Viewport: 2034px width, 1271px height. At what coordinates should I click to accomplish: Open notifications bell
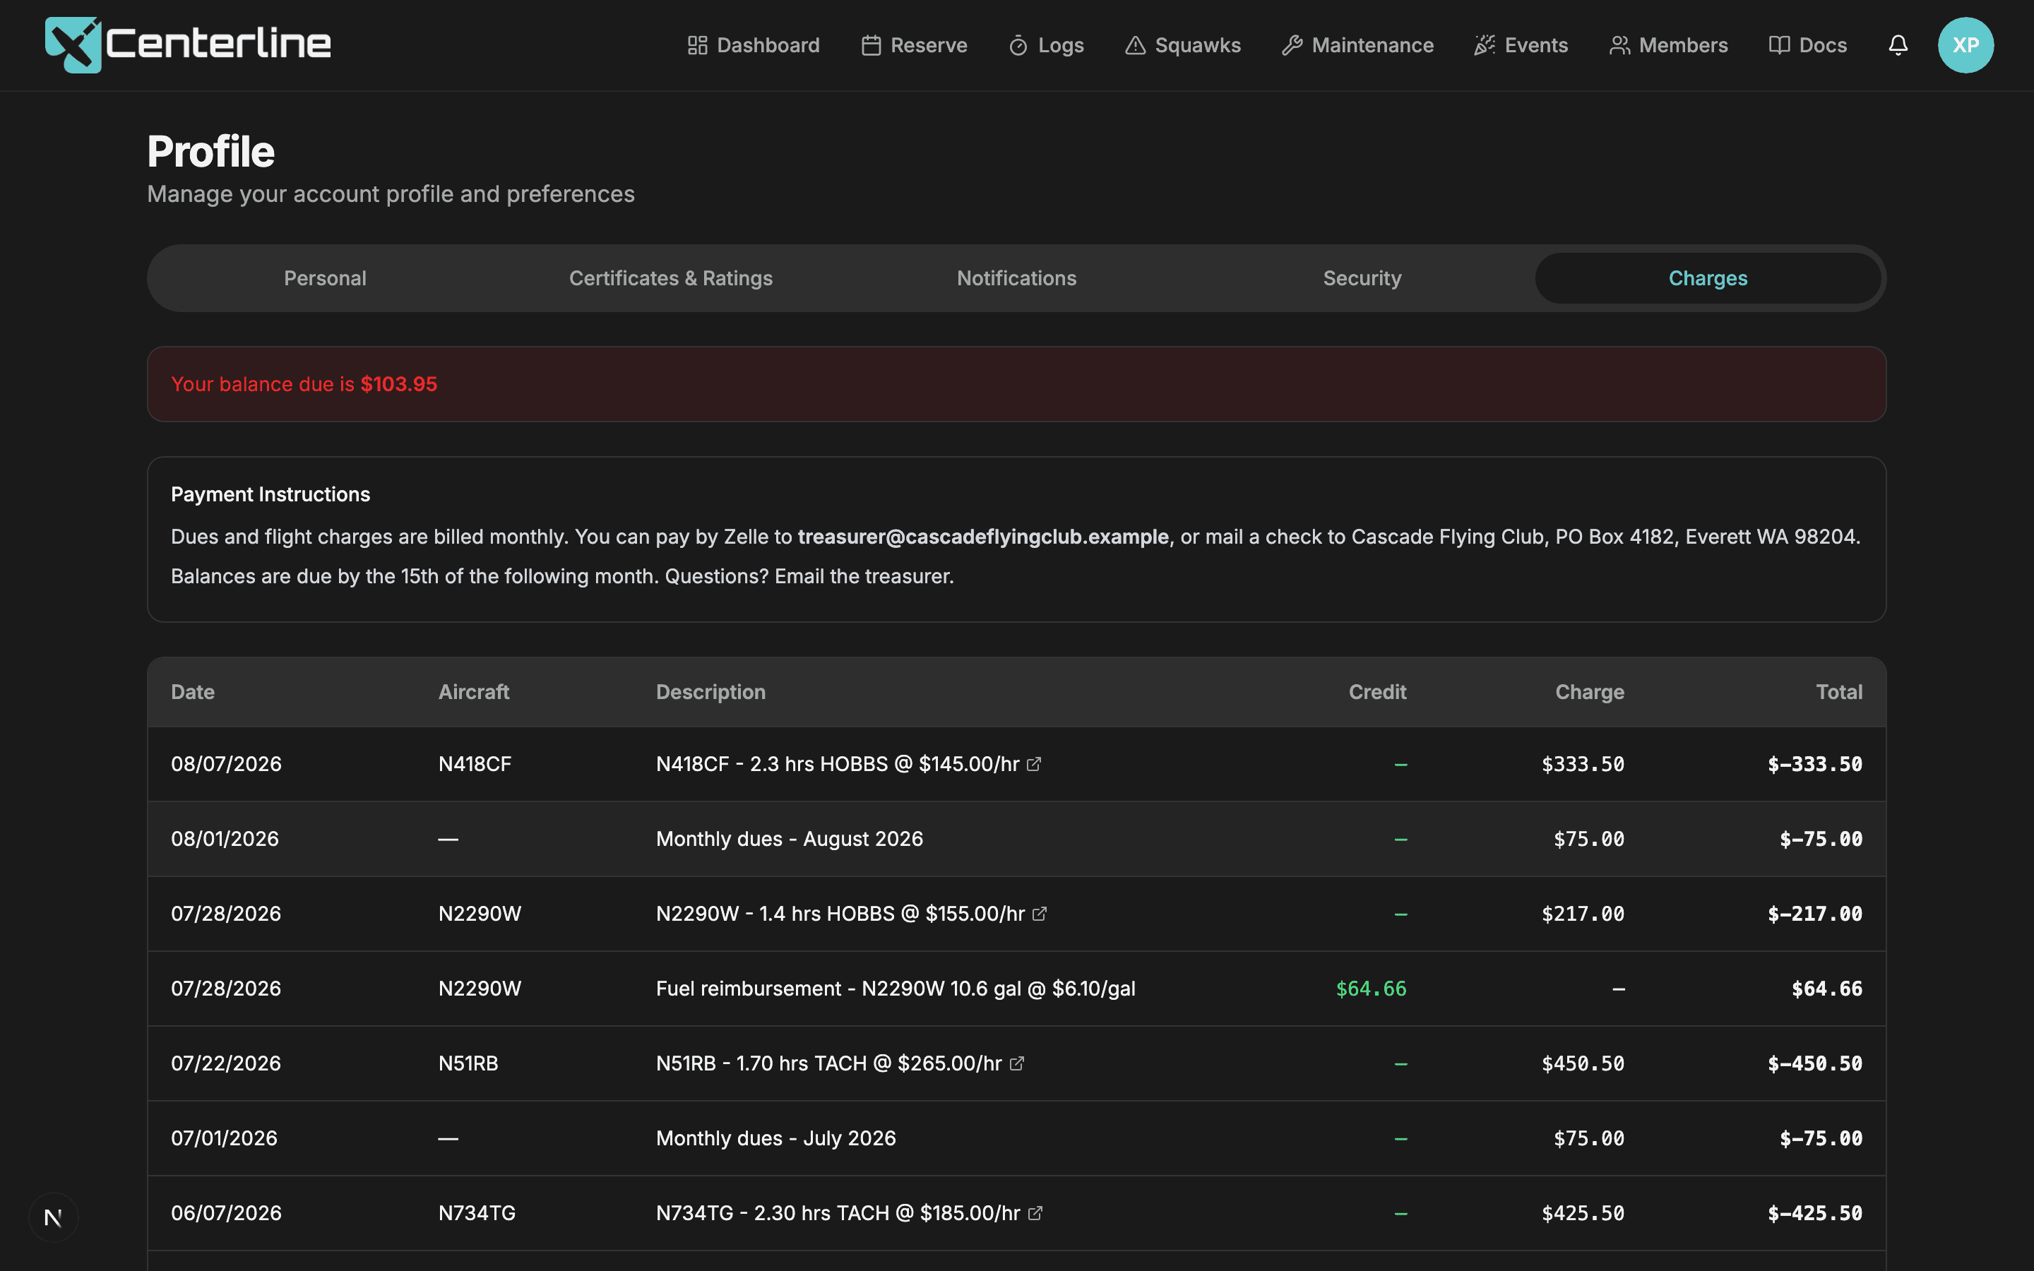click(x=1898, y=45)
